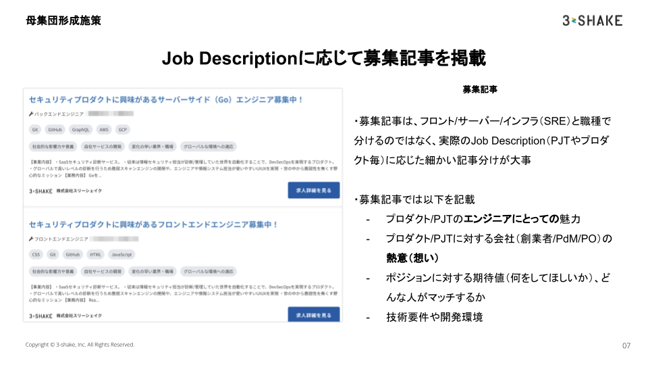648x365 pixels.
Task: Click the 母集団形成施策 section label
Action: 63,20
